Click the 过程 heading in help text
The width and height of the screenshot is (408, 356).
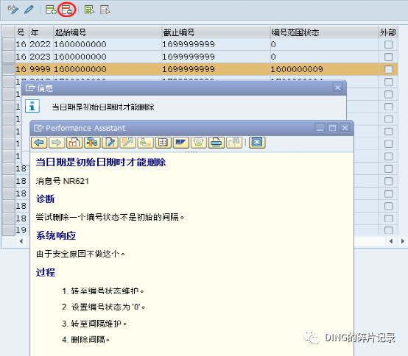(46, 272)
